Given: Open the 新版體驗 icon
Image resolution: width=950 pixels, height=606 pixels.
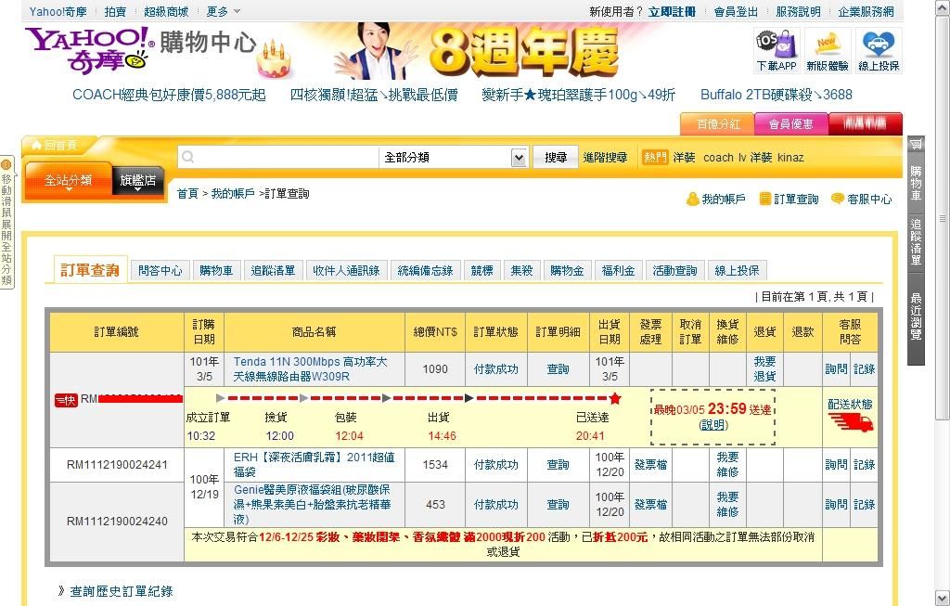Looking at the screenshot, I should pos(827,50).
